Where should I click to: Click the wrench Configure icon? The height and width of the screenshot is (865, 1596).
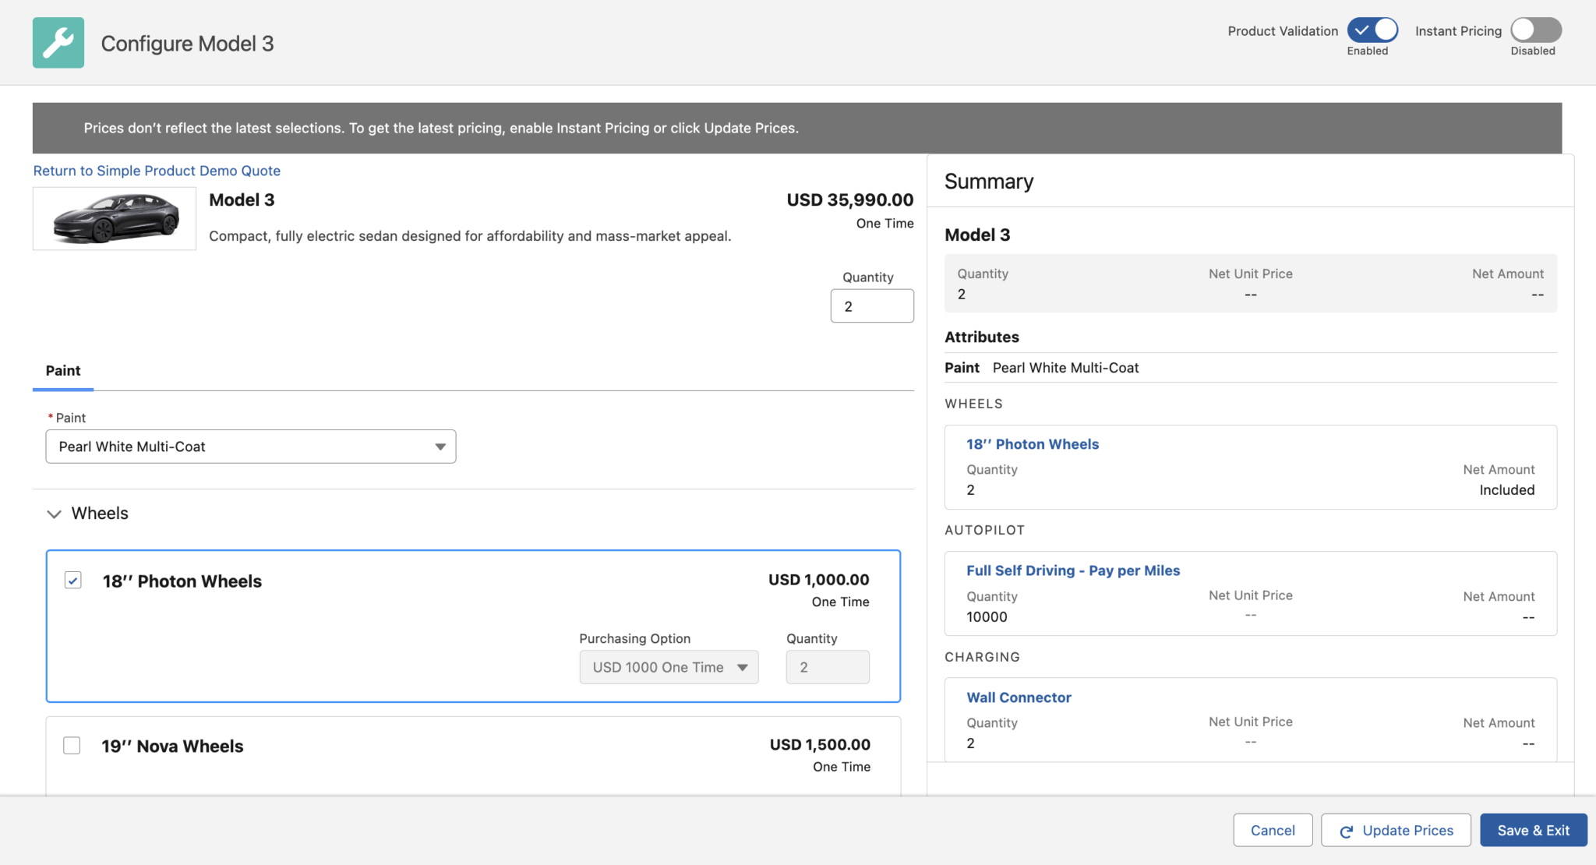coord(58,42)
